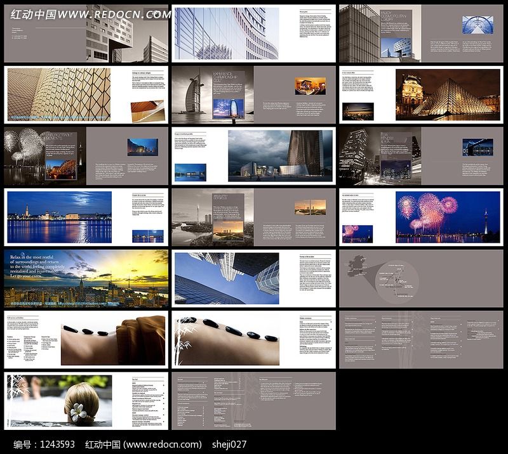508x454 pixels.
Task: Select the small orange wooden staircase photo
Action: pos(147,112)
